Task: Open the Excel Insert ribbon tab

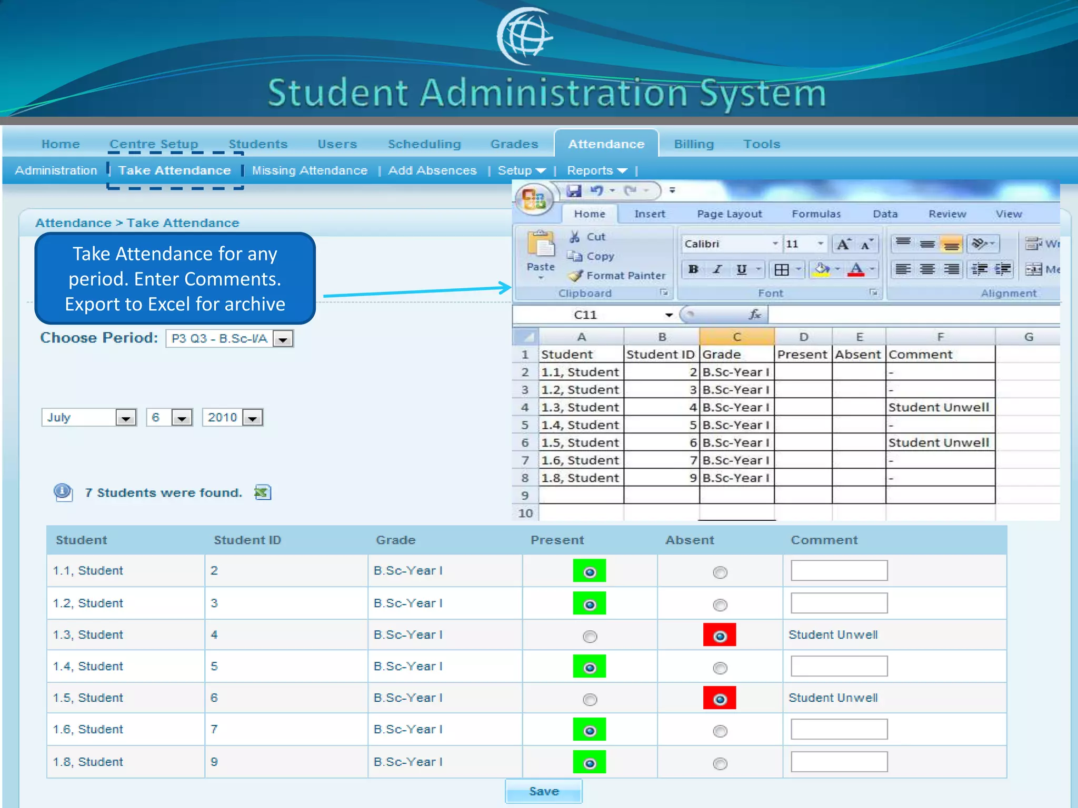Action: click(x=650, y=214)
